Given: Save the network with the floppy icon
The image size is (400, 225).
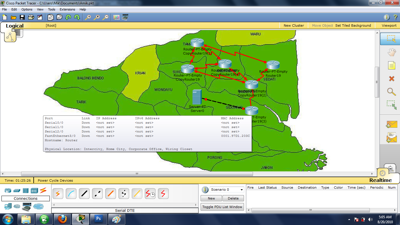Looking at the screenshot, I should [x=22, y=17].
